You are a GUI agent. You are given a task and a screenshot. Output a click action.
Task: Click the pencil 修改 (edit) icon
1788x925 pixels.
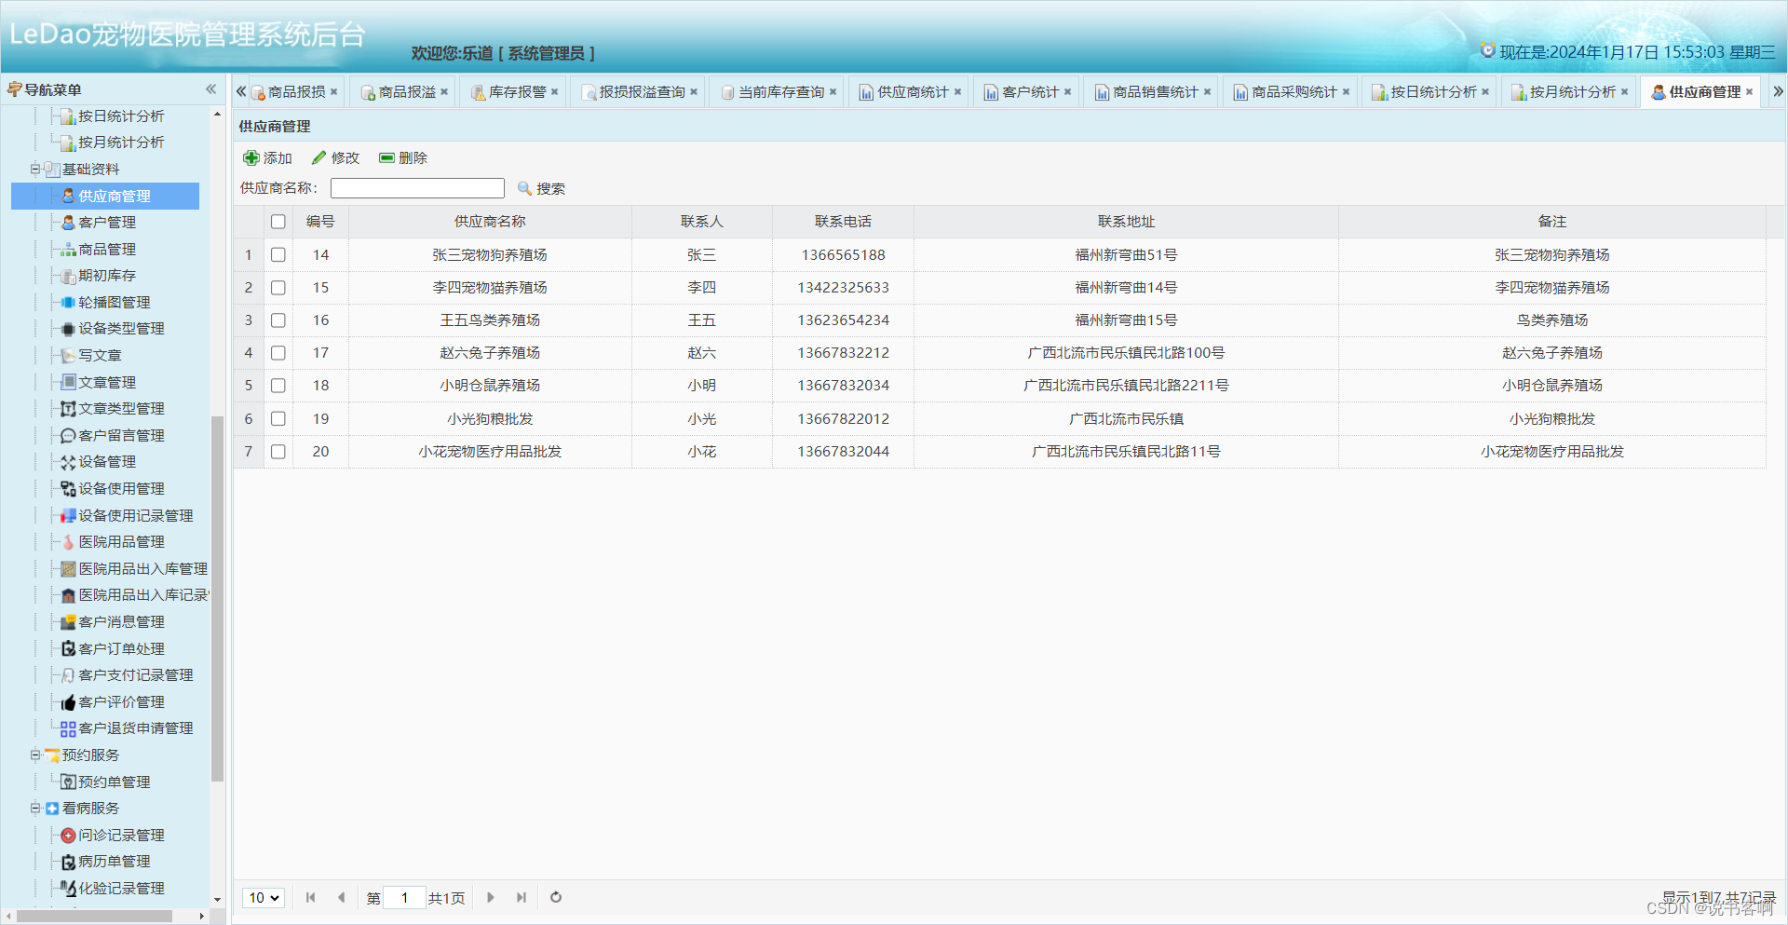point(320,157)
